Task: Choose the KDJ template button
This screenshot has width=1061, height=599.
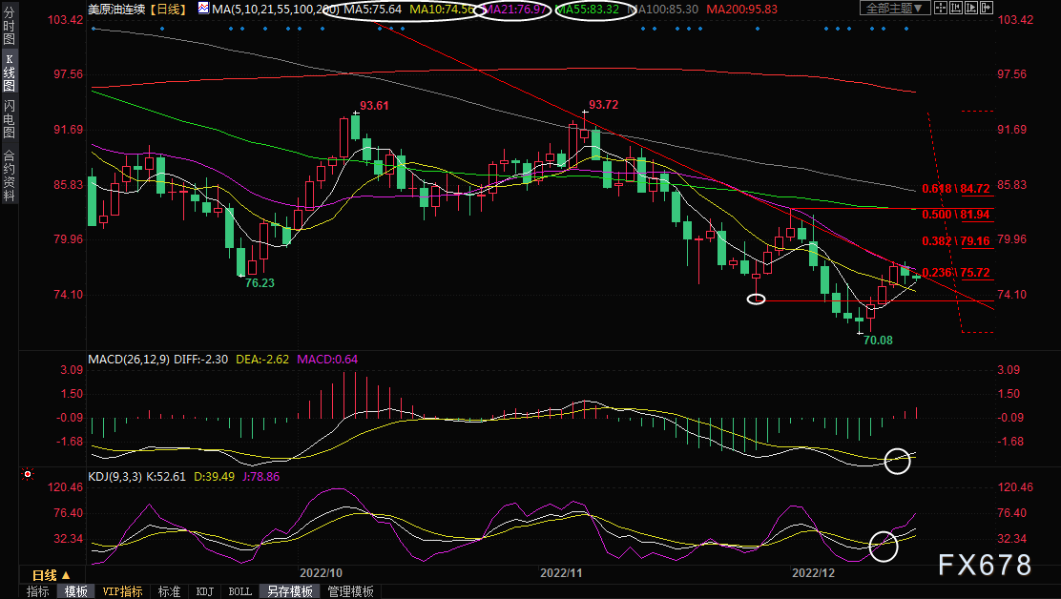Action: coord(205,591)
